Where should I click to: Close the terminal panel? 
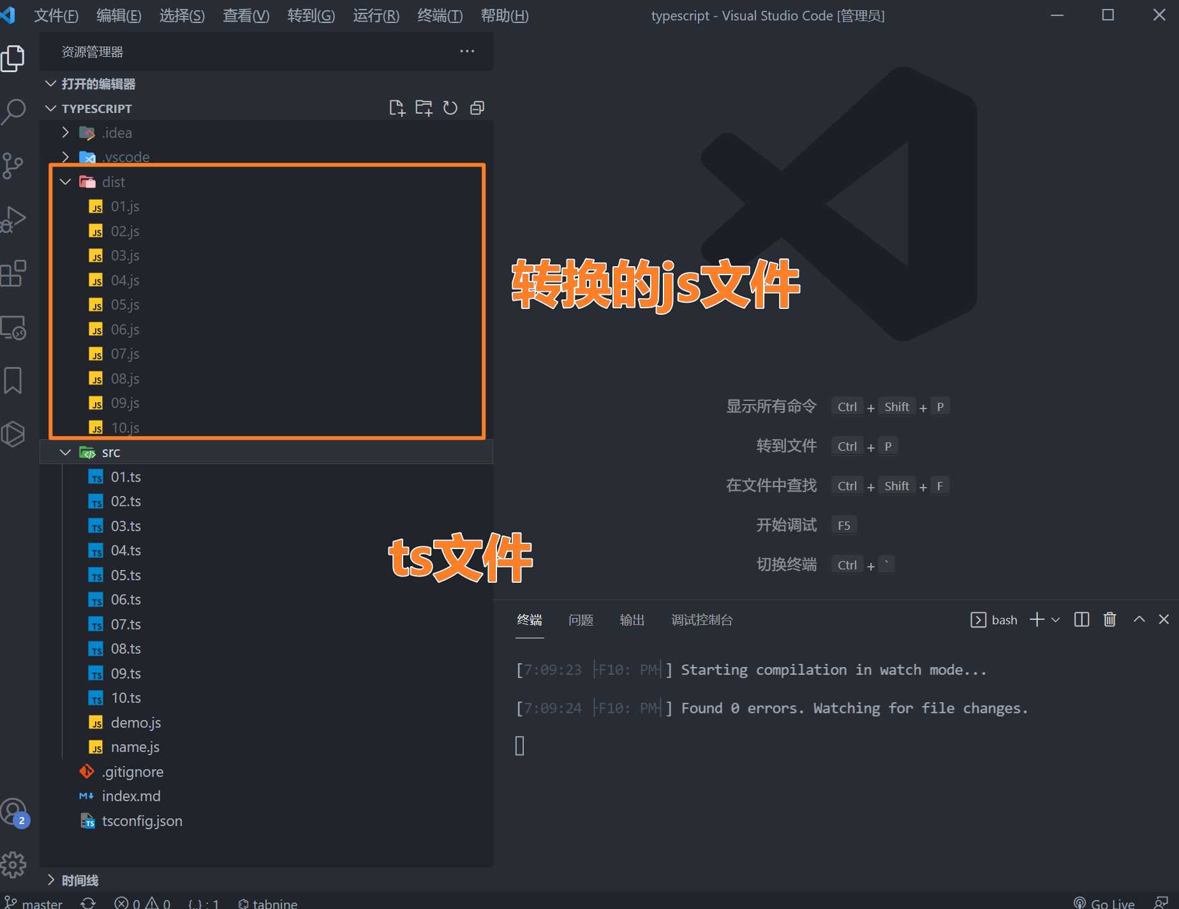(1164, 620)
